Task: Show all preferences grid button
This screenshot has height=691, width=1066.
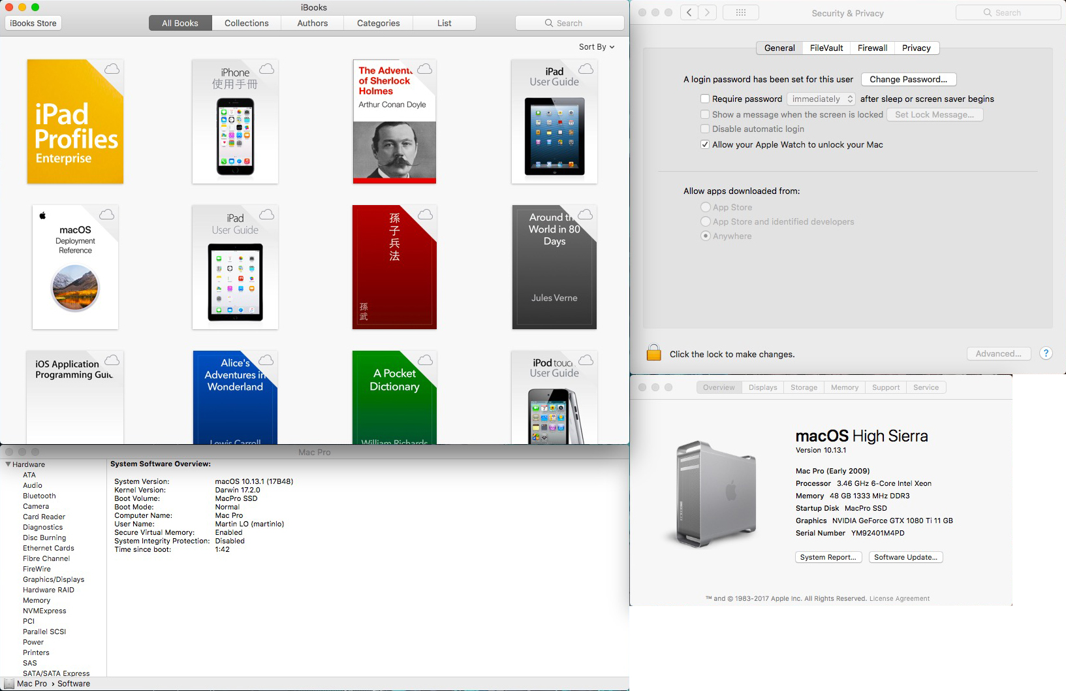Action: pos(740,12)
